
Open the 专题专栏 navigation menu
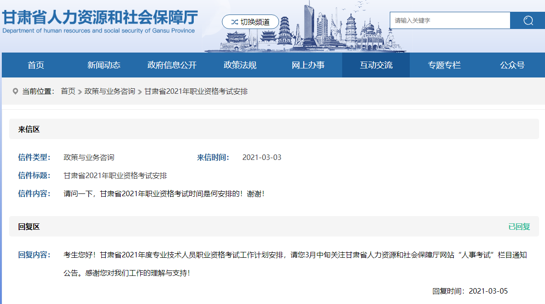point(444,65)
